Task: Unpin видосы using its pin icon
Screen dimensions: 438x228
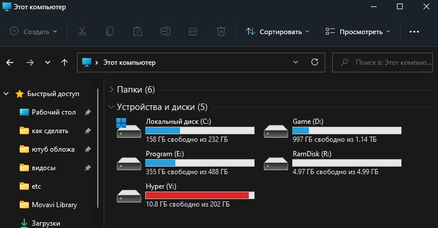Action: (88, 168)
